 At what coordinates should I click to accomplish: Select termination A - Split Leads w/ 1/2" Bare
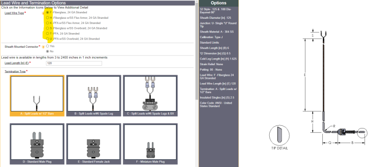point(37,96)
